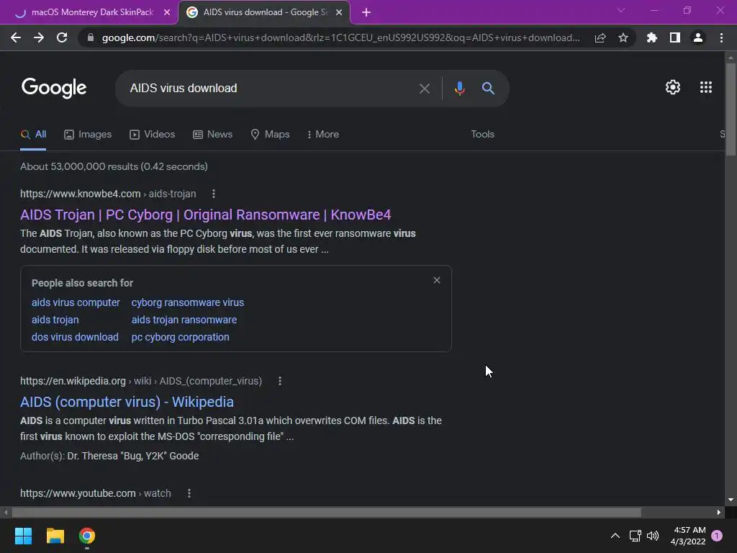This screenshot has height=553, width=737.
Task: Open File Explorer from the taskbar
Action: [55, 536]
